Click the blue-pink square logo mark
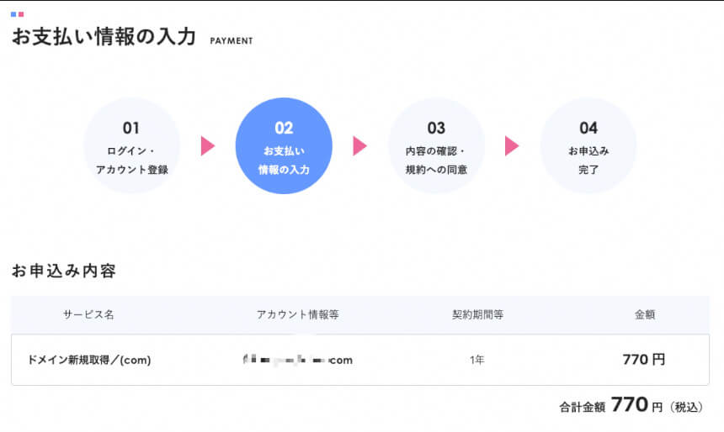Screen dimensions: 724x432 (17, 14)
